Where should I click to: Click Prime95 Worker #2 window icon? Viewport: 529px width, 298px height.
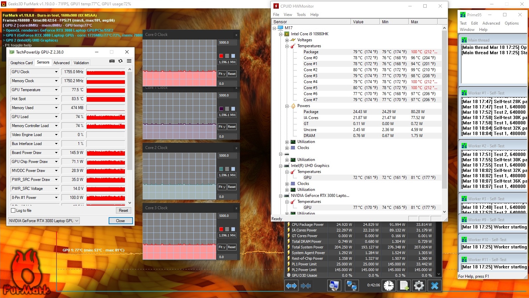pos(464,146)
